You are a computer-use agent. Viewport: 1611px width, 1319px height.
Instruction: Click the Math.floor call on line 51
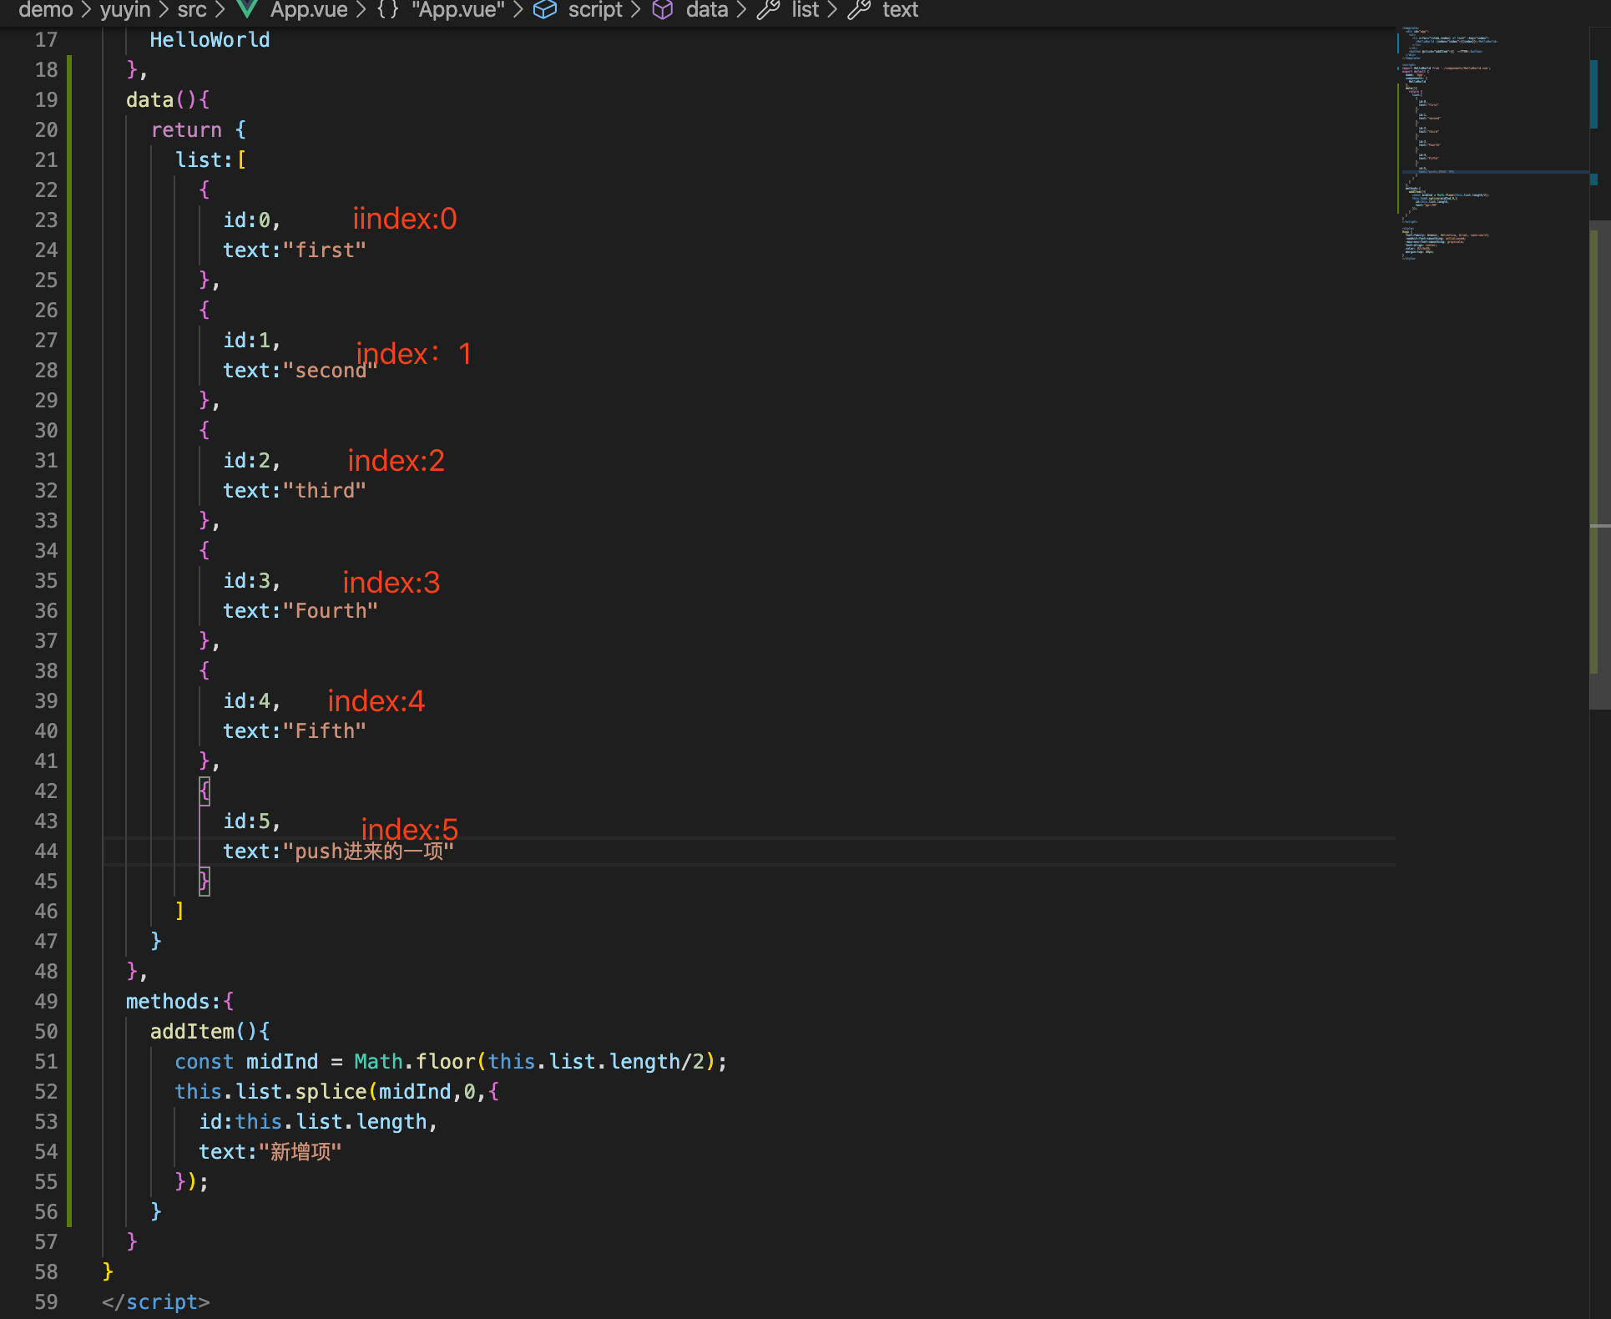[x=415, y=1062]
